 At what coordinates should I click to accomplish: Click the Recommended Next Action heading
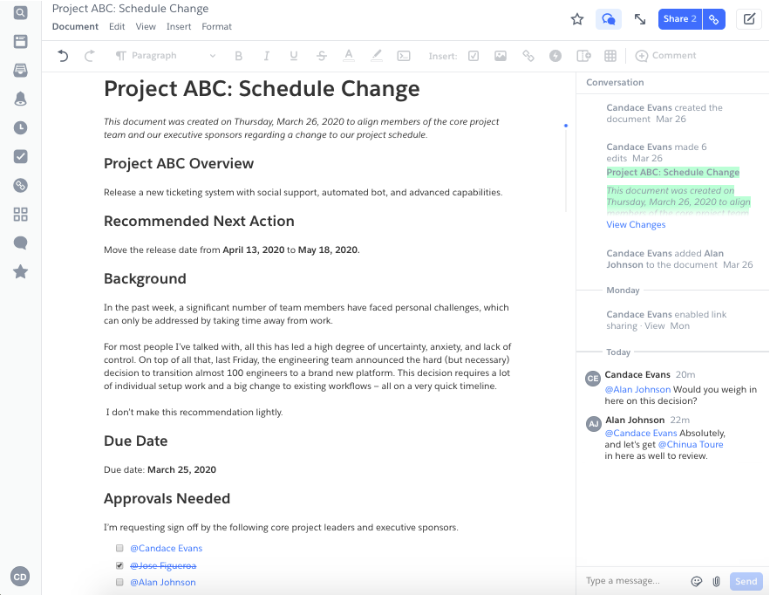coord(199,221)
